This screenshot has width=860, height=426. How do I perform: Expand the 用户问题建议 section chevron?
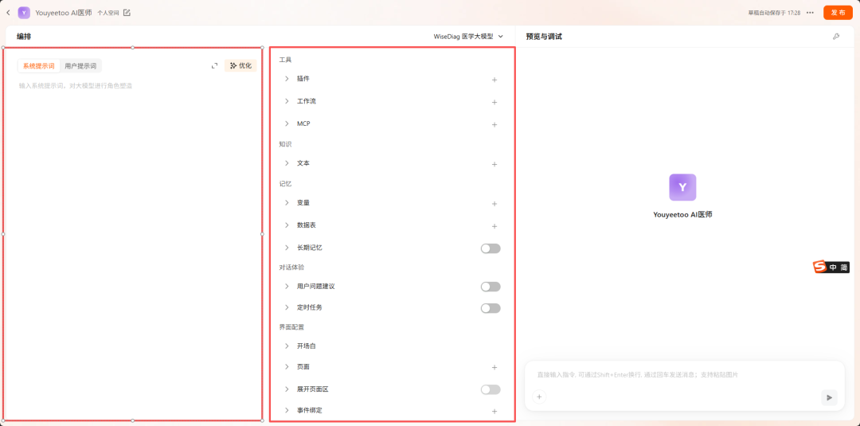point(287,286)
